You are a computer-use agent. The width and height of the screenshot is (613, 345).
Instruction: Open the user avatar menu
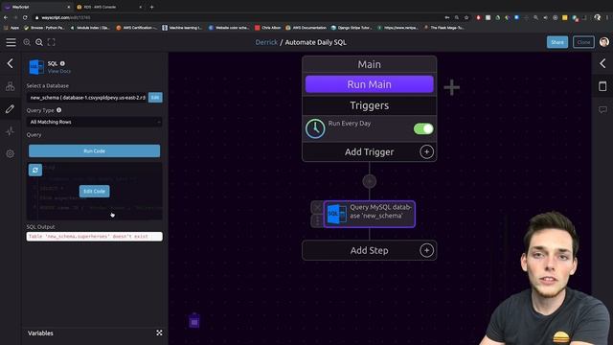[x=604, y=42]
